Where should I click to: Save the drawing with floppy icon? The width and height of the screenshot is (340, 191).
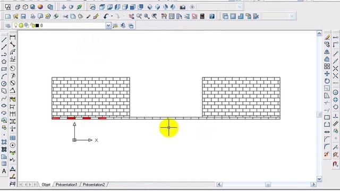[x=23, y=16]
